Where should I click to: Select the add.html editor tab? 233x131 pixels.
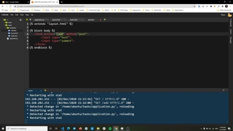click(91, 20)
